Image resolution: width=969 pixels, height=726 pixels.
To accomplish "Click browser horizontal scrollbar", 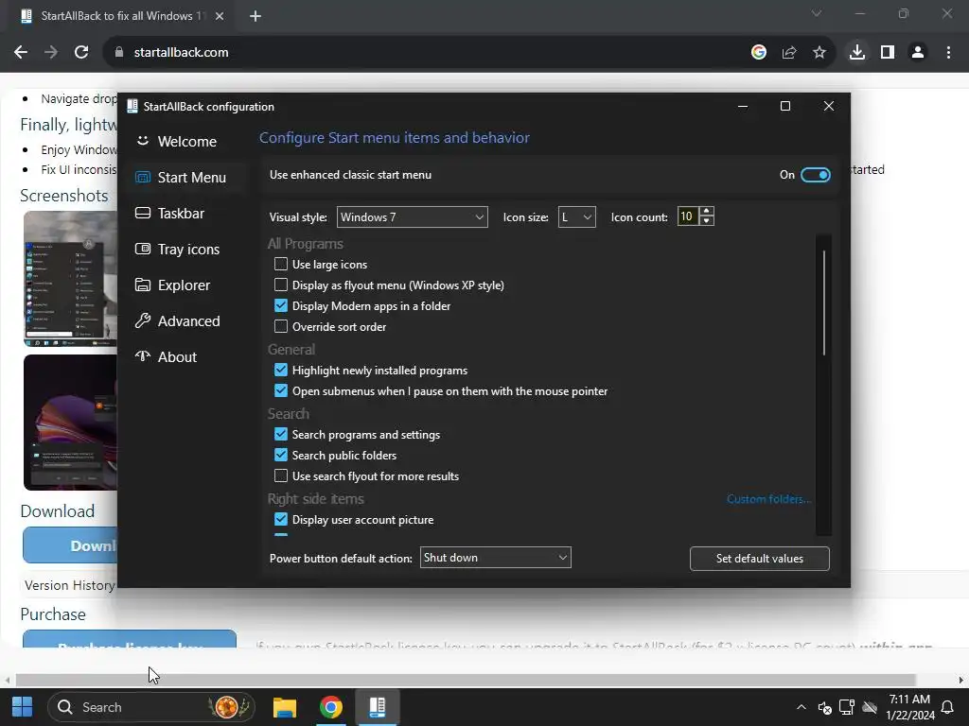I will (x=465, y=680).
